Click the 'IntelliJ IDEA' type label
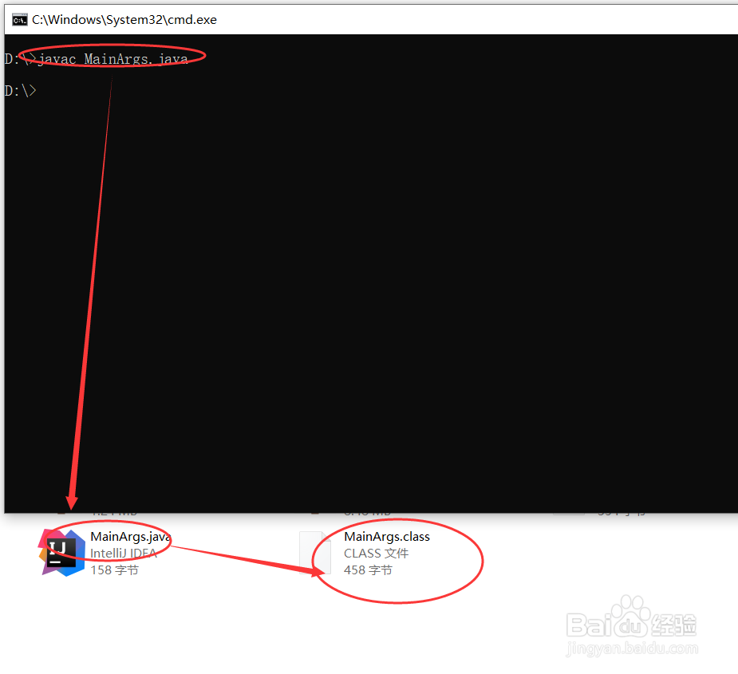Screen dimensions: 738x674 tap(124, 553)
